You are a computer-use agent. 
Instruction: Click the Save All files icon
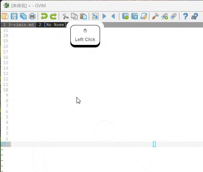coord(23,16)
